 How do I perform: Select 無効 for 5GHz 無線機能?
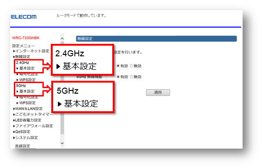(132, 77)
